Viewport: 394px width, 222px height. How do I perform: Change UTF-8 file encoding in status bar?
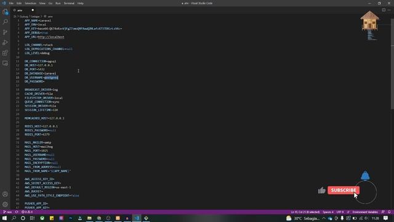tap(340, 212)
